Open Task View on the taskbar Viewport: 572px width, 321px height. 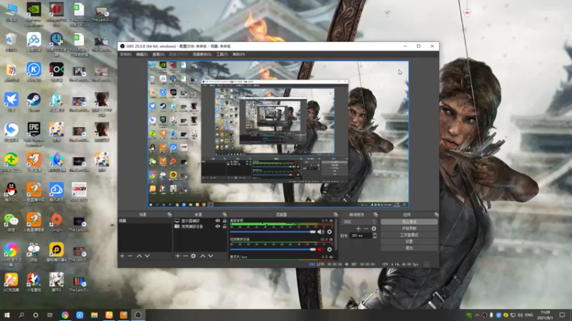(50, 315)
